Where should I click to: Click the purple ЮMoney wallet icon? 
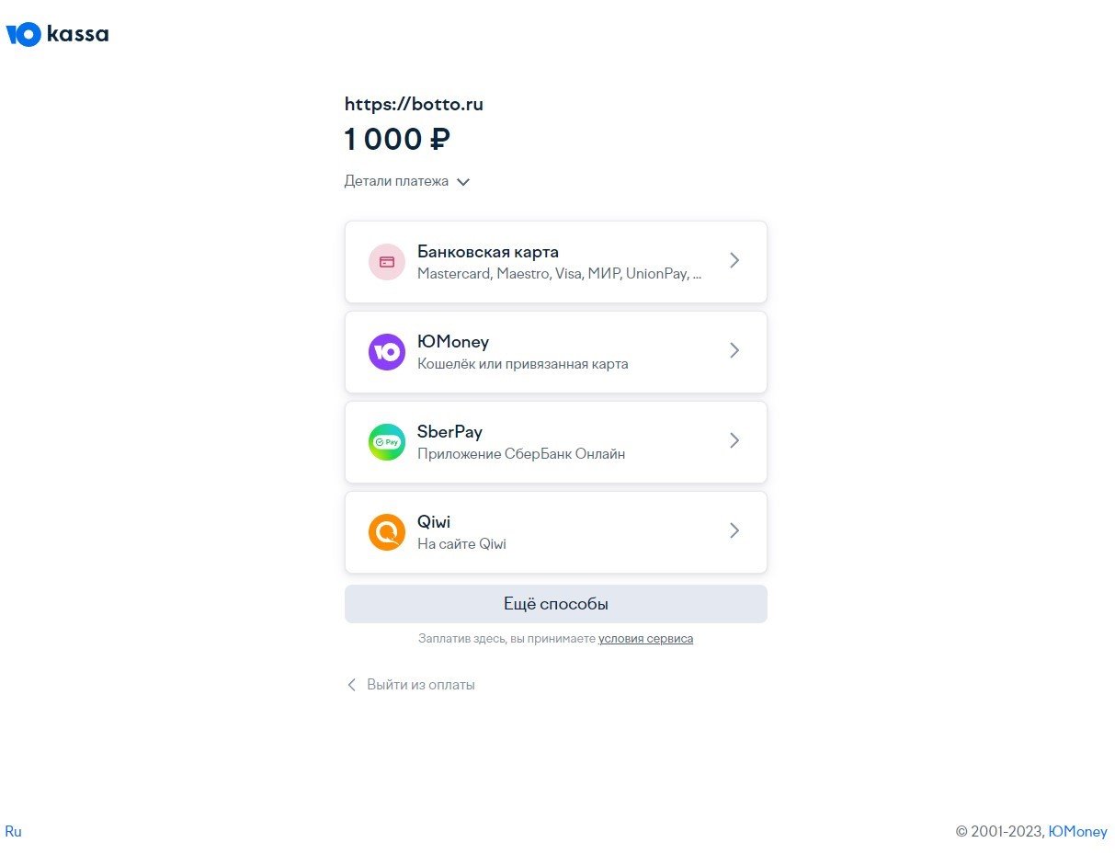point(387,352)
